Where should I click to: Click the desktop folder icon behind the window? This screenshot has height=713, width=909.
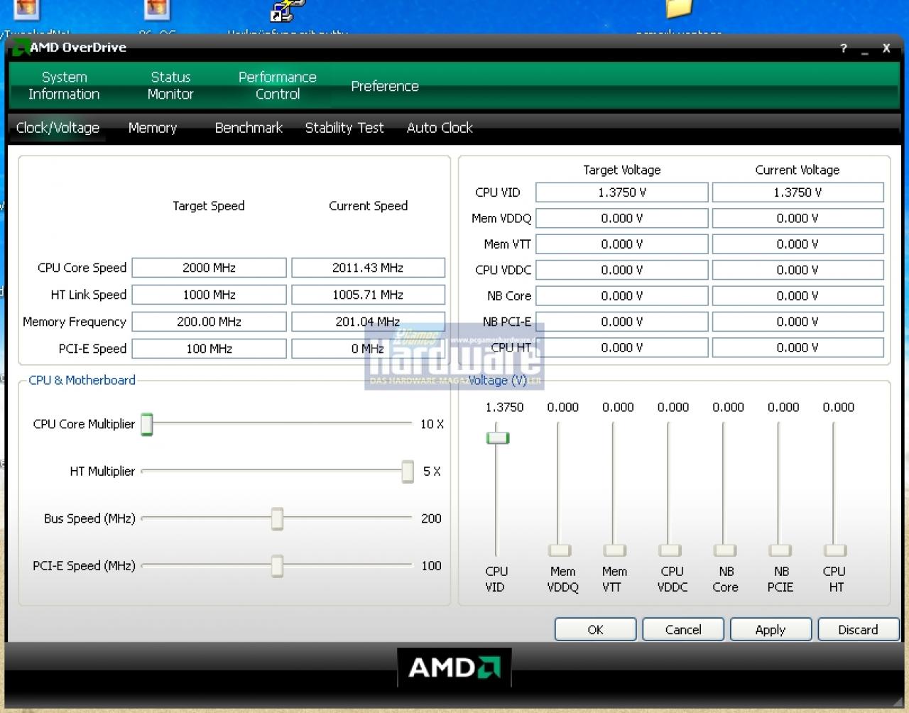click(679, 9)
